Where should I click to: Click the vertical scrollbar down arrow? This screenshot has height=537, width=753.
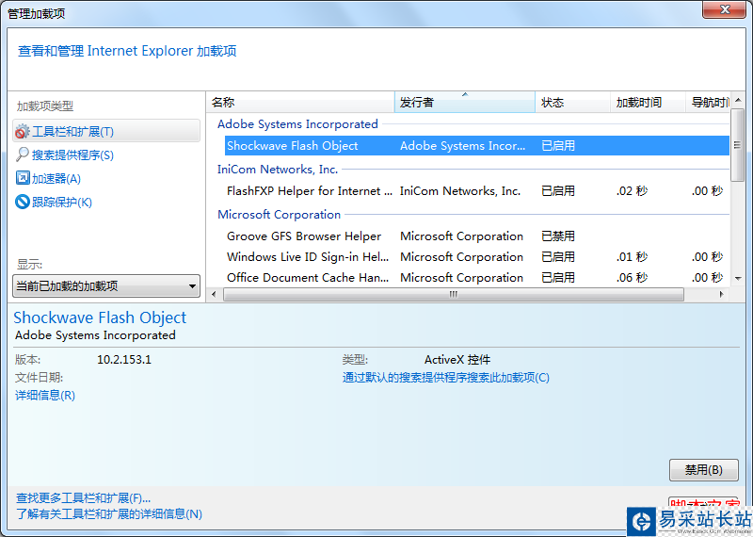738,279
